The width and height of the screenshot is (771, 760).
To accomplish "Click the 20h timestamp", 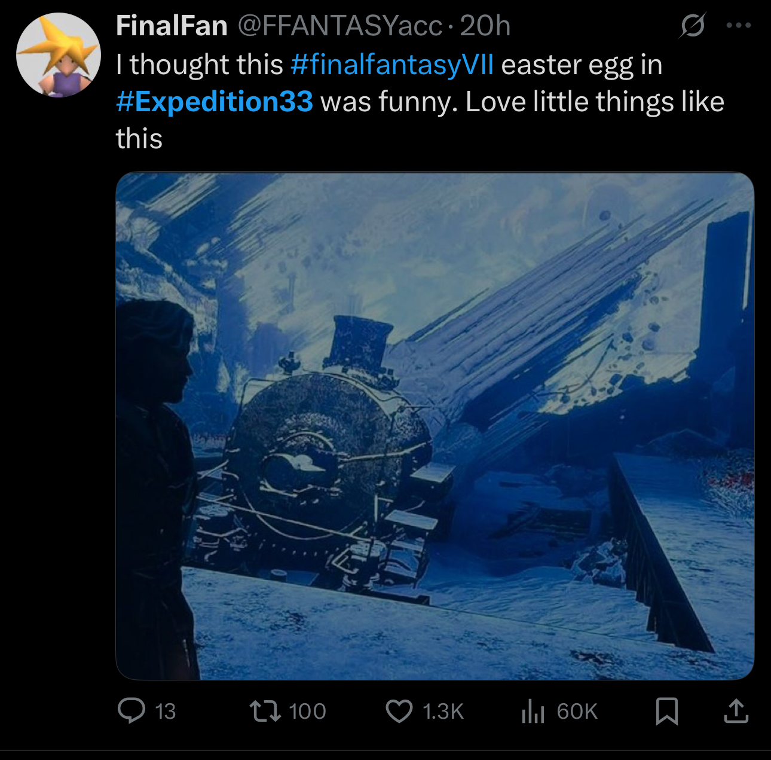I will pos(485,26).
